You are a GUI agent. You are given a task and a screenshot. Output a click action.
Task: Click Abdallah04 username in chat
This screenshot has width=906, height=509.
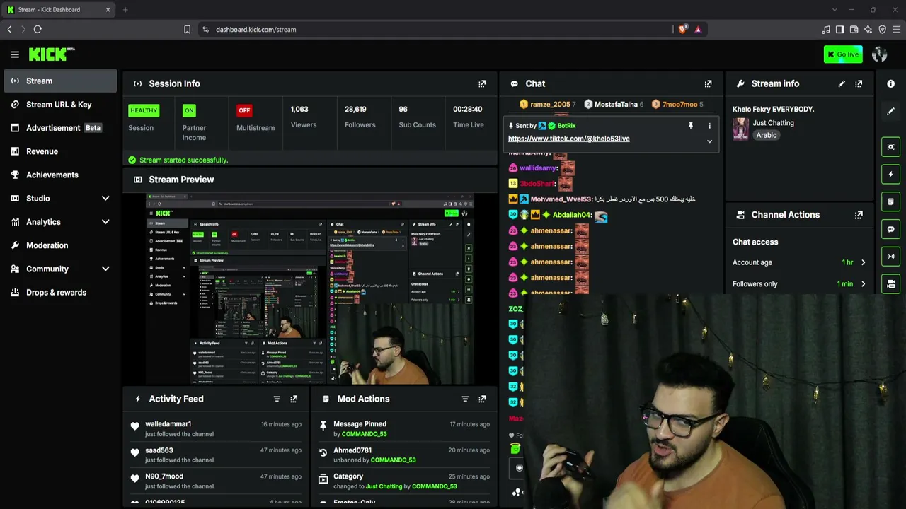(571, 215)
